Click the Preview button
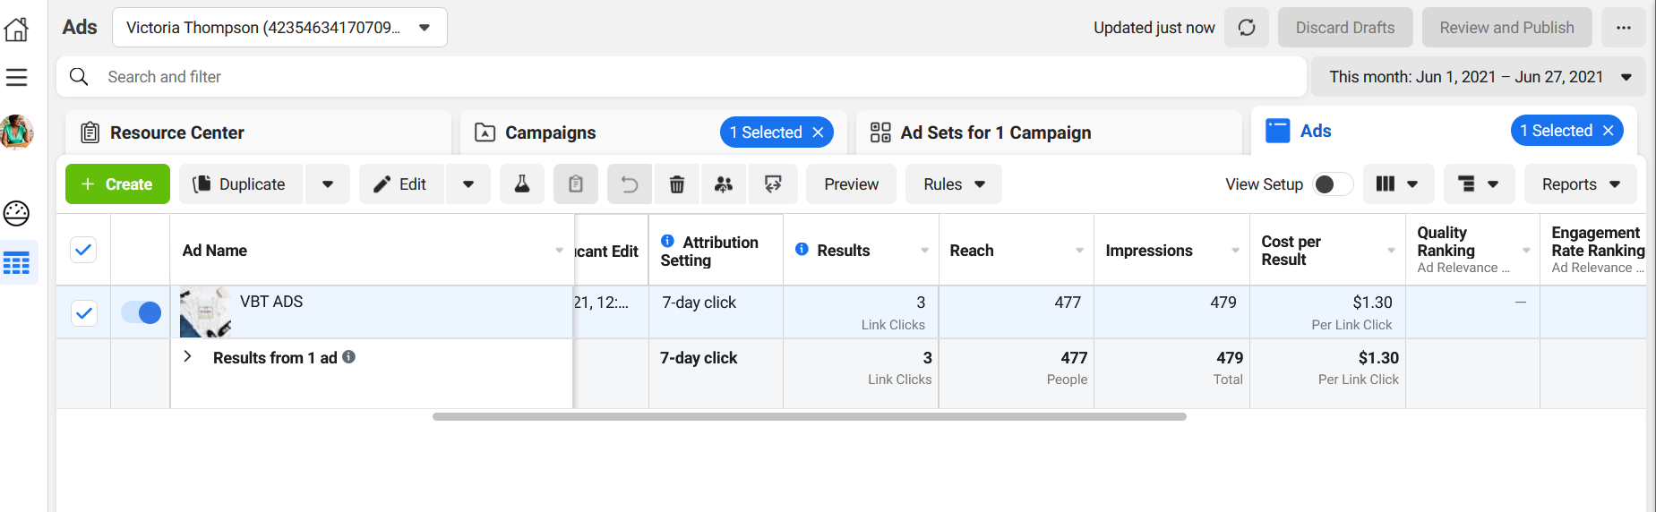The width and height of the screenshot is (1656, 512). [851, 184]
